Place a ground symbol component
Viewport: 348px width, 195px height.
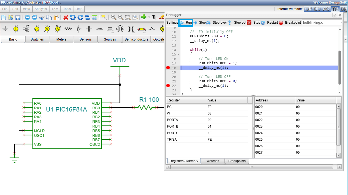coord(5,29)
